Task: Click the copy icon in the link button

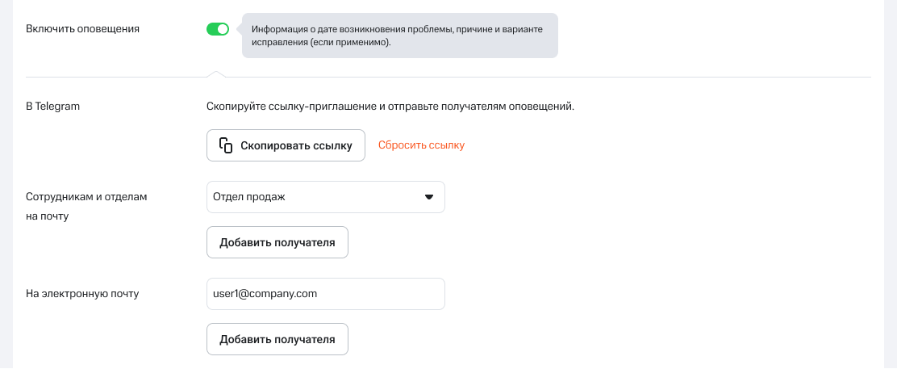Action: pos(226,145)
